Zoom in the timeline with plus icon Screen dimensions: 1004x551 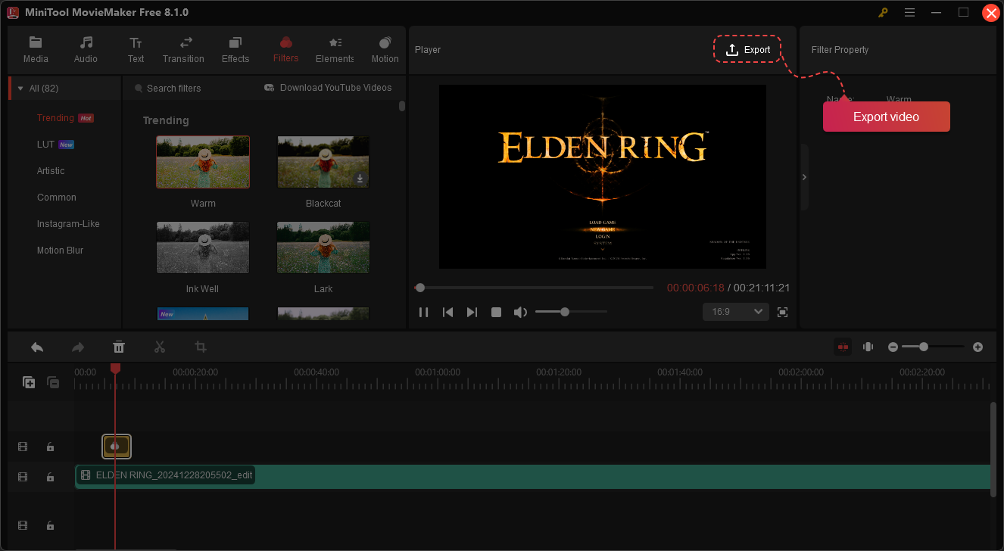[x=978, y=347]
